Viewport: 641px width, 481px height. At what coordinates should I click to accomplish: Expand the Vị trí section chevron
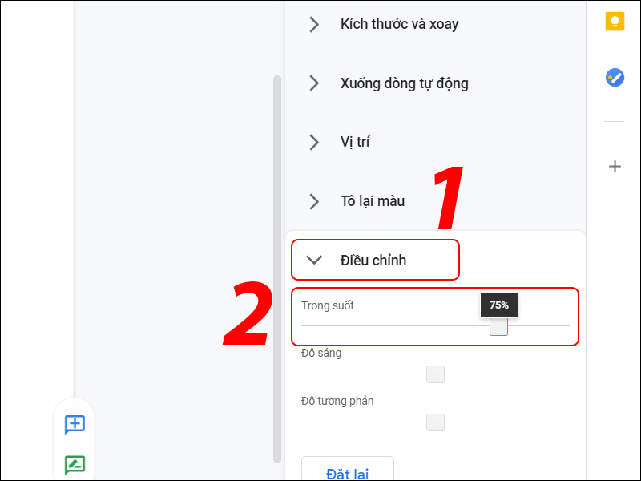pos(314,142)
